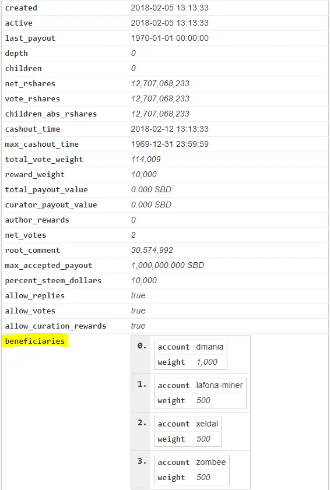Select total_payout_value 0.000 SBD
The width and height of the screenshot is (330, 490).
pos(151,190)
